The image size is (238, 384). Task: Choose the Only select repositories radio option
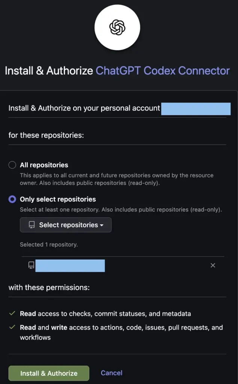pos(12,199)
